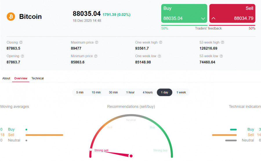Click the Moving averages section title
Image resolution: width=261 pixels, height=161 pixels.
pyautogui.click(x=15, y=106)
